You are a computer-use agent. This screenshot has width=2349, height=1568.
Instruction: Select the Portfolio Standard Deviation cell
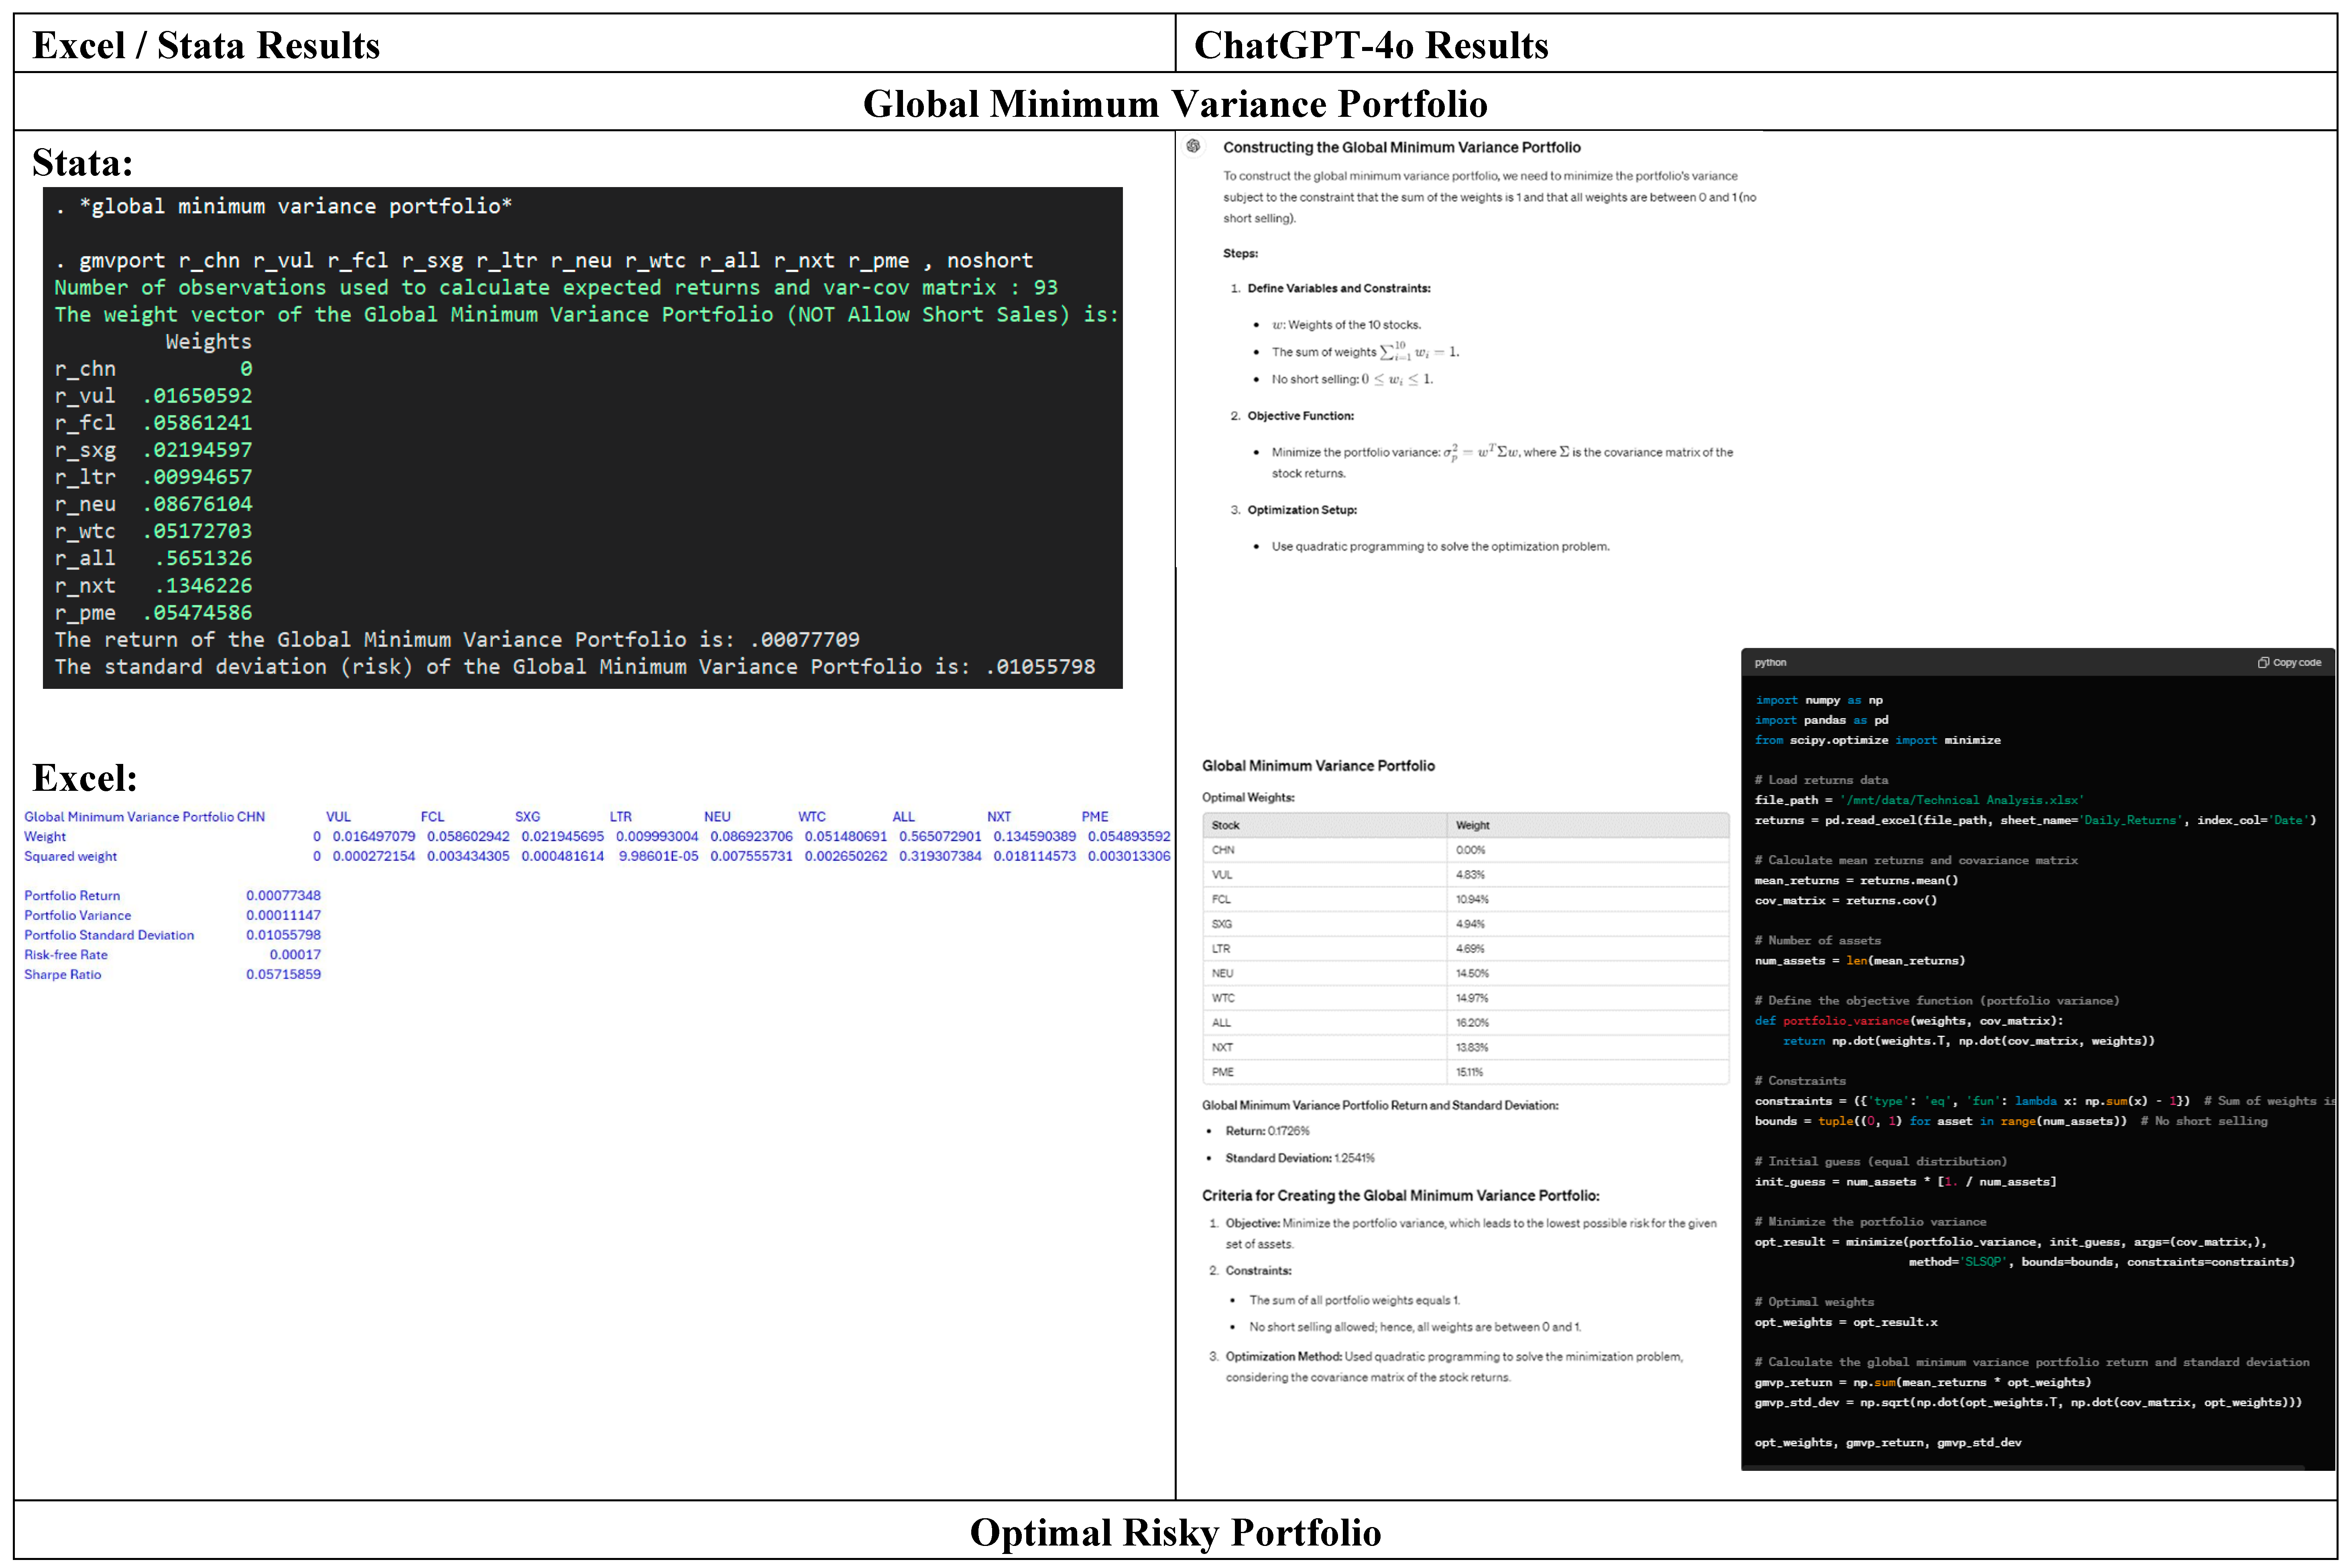point(284,934)
